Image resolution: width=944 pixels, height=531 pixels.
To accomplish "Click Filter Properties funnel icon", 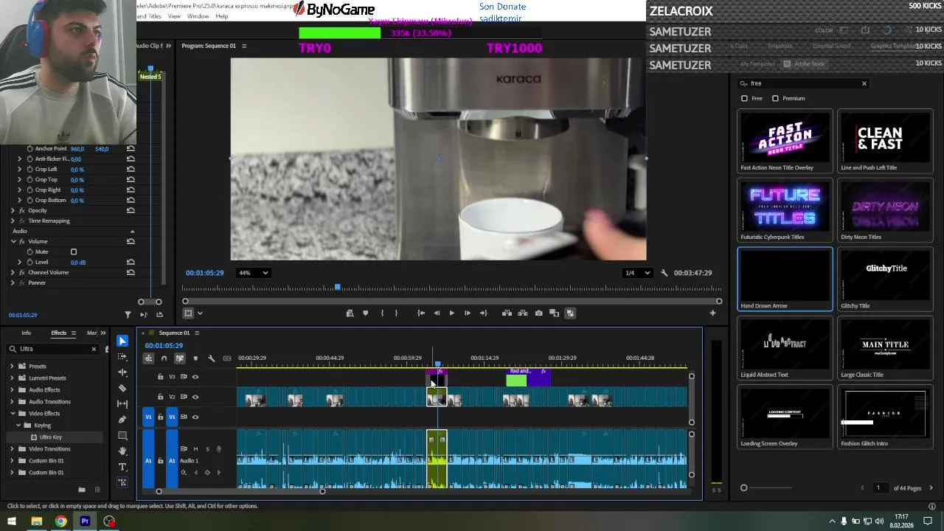I will tap(128, 315).
